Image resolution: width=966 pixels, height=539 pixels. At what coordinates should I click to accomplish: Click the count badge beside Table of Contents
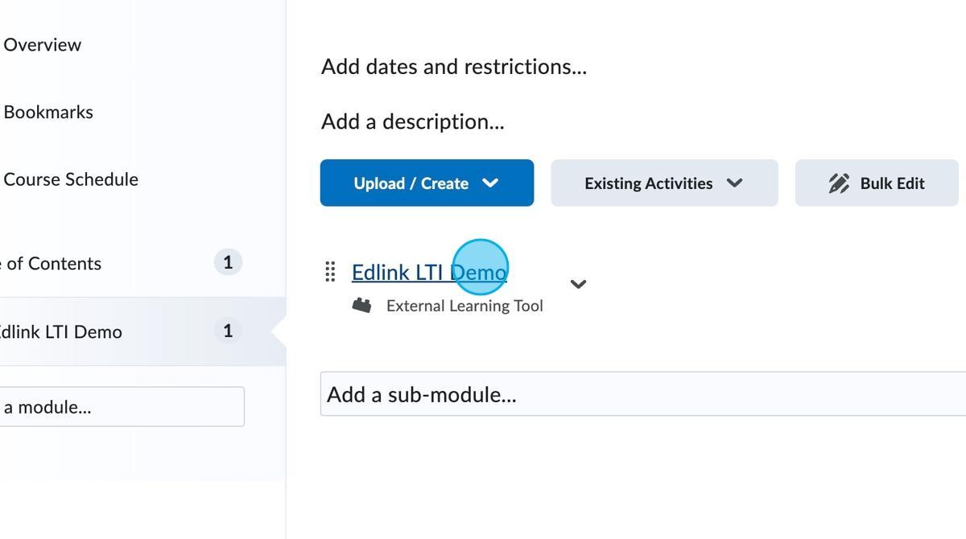[227, 261]
